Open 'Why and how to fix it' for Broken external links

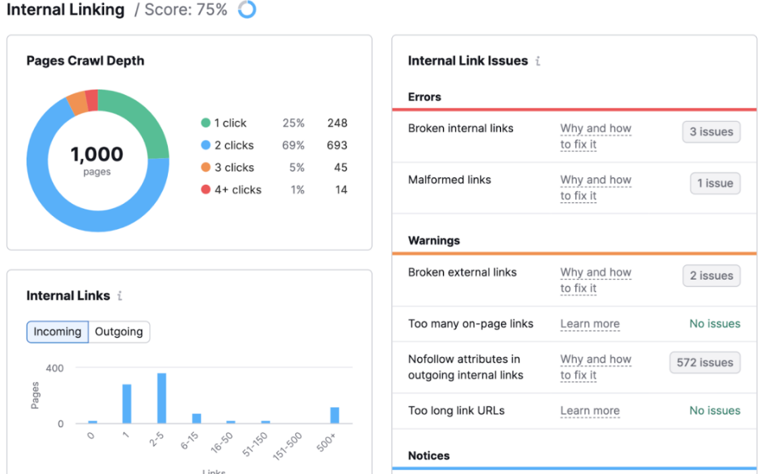click(595, 281)
